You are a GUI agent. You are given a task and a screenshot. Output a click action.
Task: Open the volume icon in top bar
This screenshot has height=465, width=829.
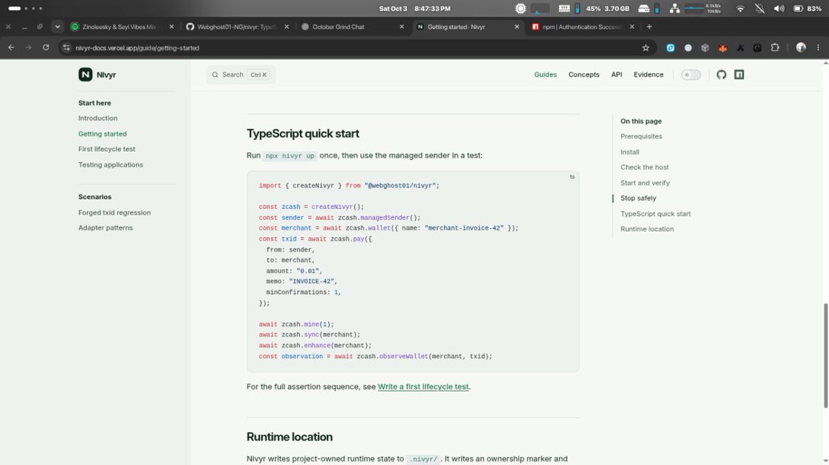pos(779,8)
